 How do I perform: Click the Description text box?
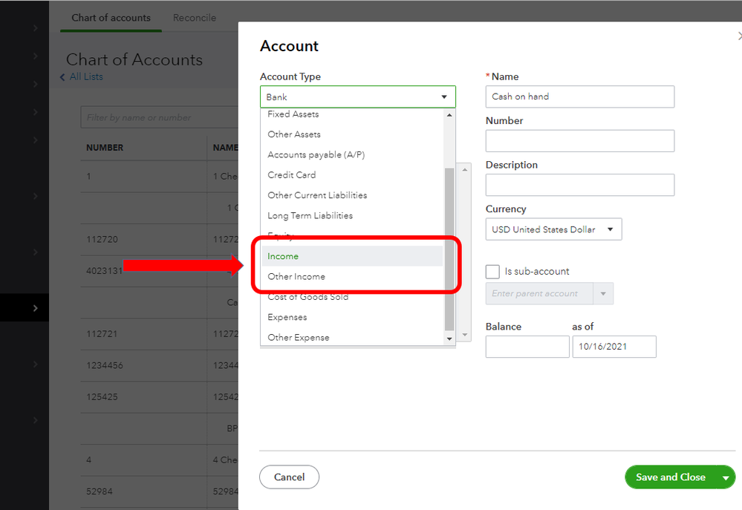(x=579, y=185)
